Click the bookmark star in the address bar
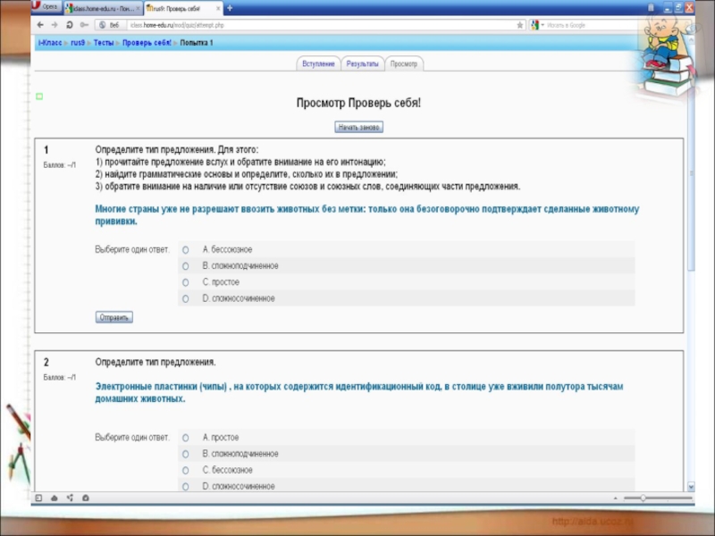 (519, 25)
